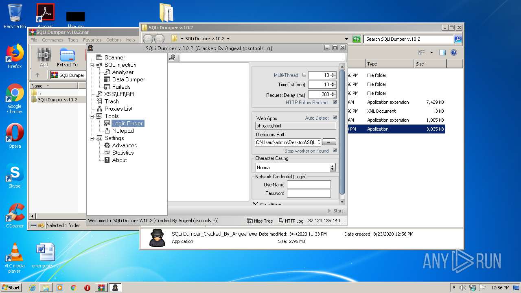The height and width of the screenshot is (293, 521).
Task: Open Google Chrome desktop shortcut
Action: (x=15, y=99)
